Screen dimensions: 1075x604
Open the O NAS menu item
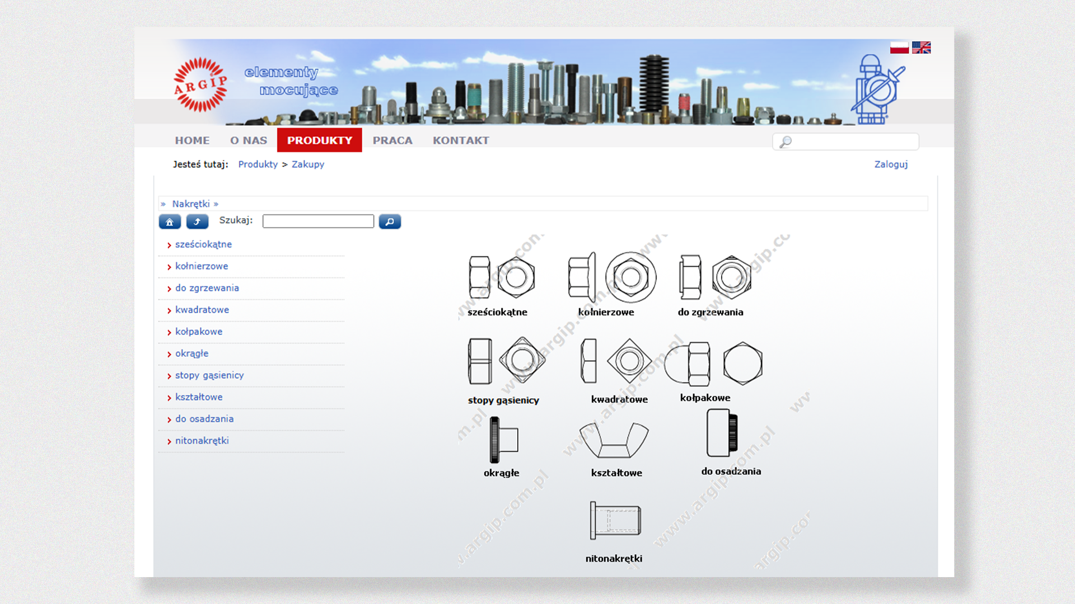[249, 140]
